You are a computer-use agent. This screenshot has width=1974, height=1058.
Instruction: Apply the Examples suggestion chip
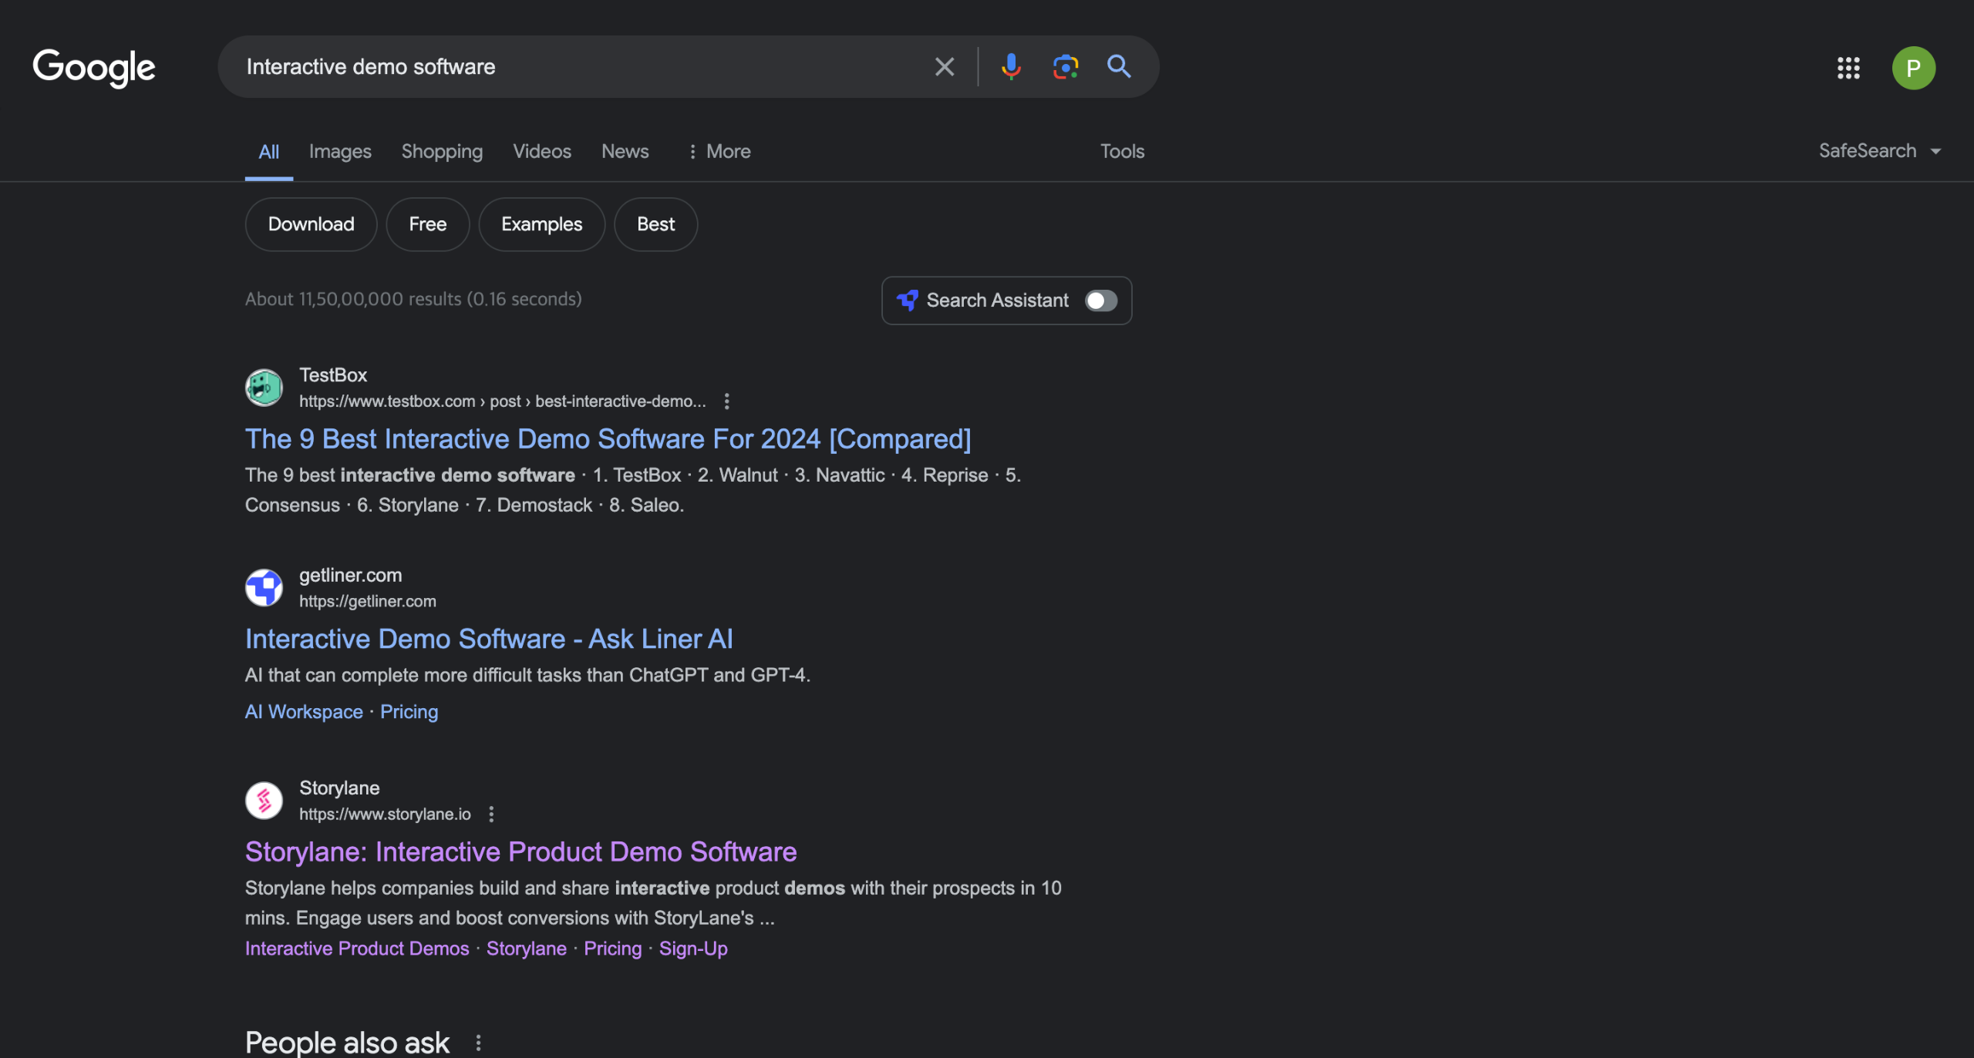tap(541, 224)
